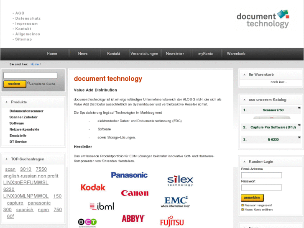Collapse the Kunden-Login panel arrow
This screenshot has height=228, width=304.
pyautogui.click(x=244, y=161)
